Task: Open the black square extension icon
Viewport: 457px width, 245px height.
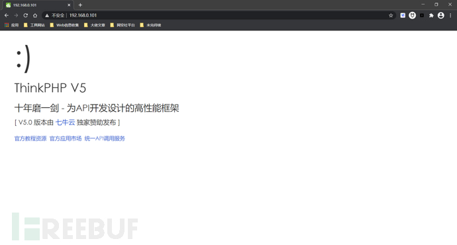Action: tap(422, 15)
